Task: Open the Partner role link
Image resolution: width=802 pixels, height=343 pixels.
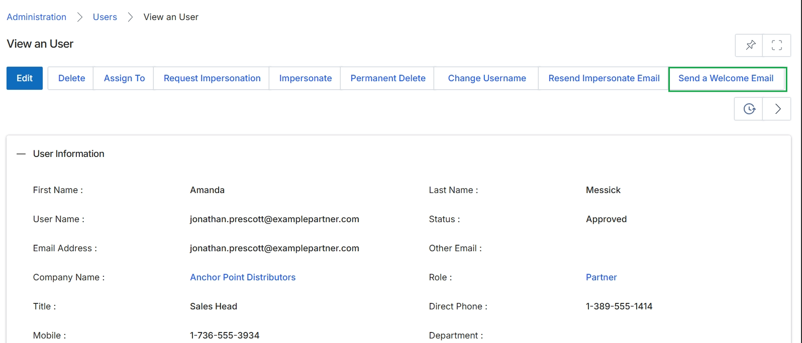Action: pos(601,277)
